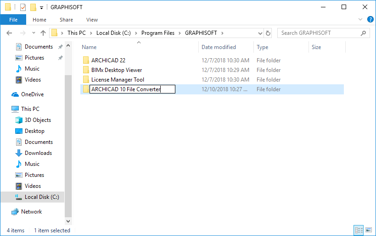Image resolution: width=376 pixels, height=236 pixels.
Task: Select the ARCHICAD 22 folder
Action: pyautogui.click(x=108, y=60)
